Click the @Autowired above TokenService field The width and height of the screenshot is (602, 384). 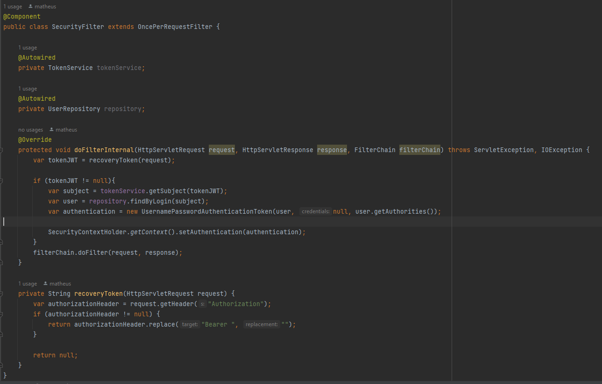(37, 58)
